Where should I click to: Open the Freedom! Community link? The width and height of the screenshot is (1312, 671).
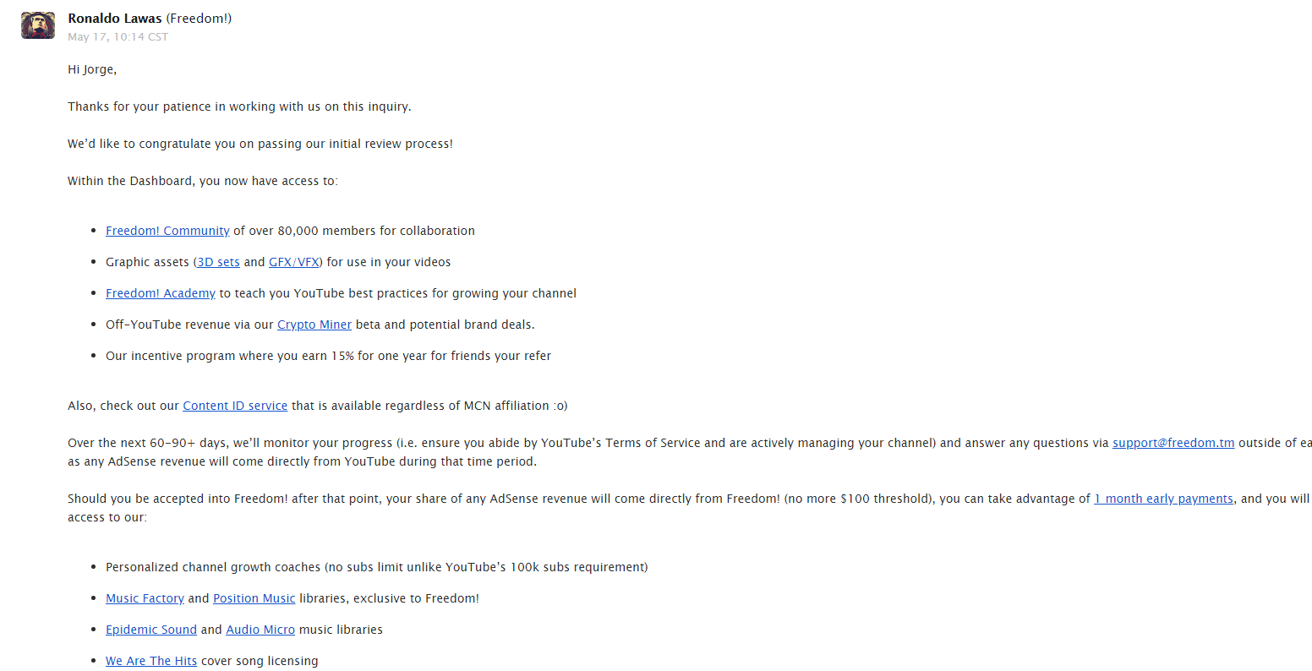tap(167, 231)
